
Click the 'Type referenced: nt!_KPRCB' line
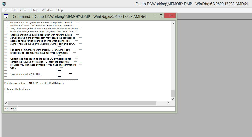pos(26,74)
